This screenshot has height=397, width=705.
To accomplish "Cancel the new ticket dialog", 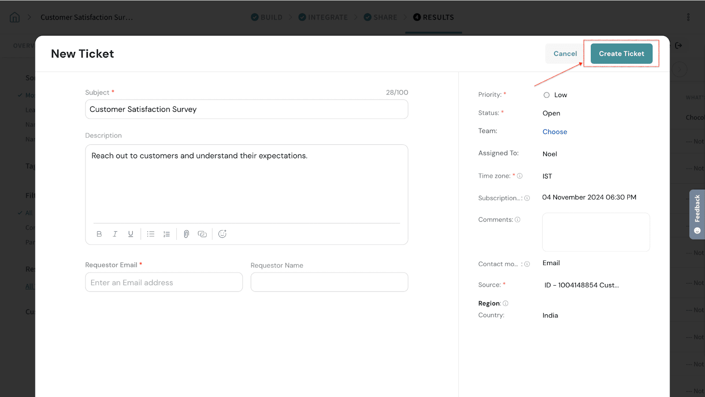I will point(565,54).
